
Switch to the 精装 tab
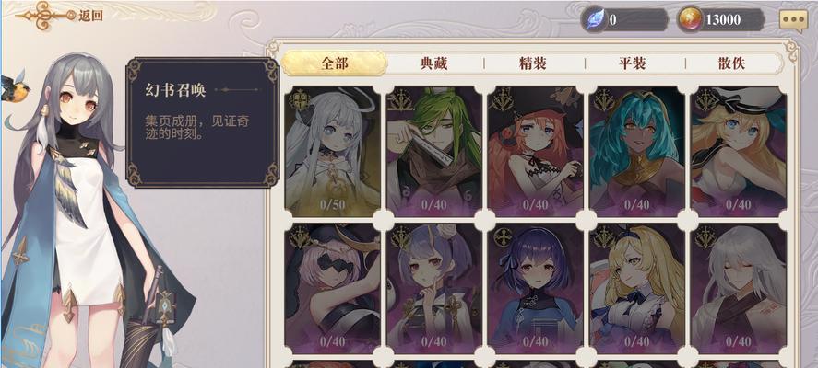(533, 63)
